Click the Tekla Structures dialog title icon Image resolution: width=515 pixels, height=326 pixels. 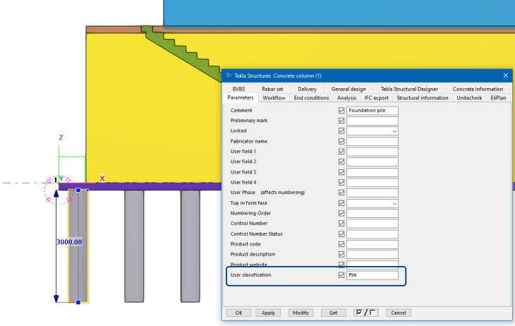[227, 76]
